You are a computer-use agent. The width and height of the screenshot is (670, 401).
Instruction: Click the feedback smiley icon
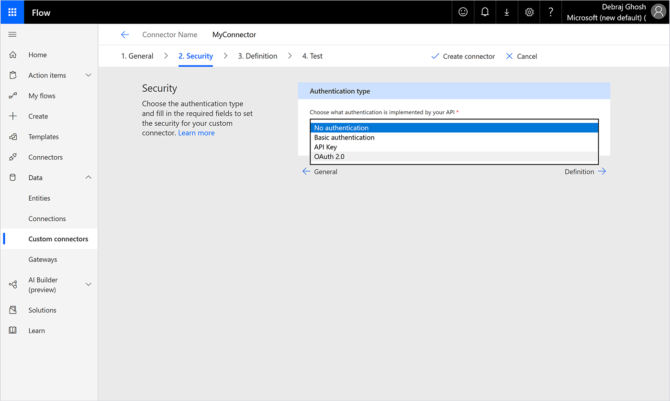coord(462,11)
